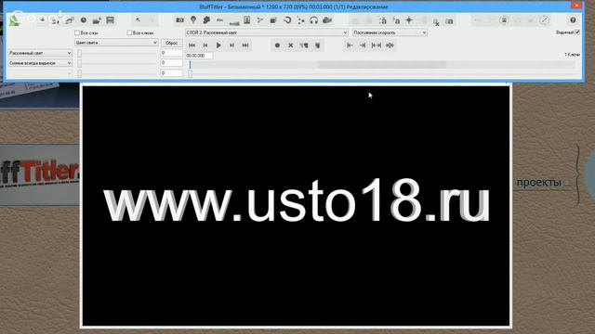Image resolution: width=595 pixels, height=334 pixels.
Task: Click the second property slider handle
Action: 79,63
